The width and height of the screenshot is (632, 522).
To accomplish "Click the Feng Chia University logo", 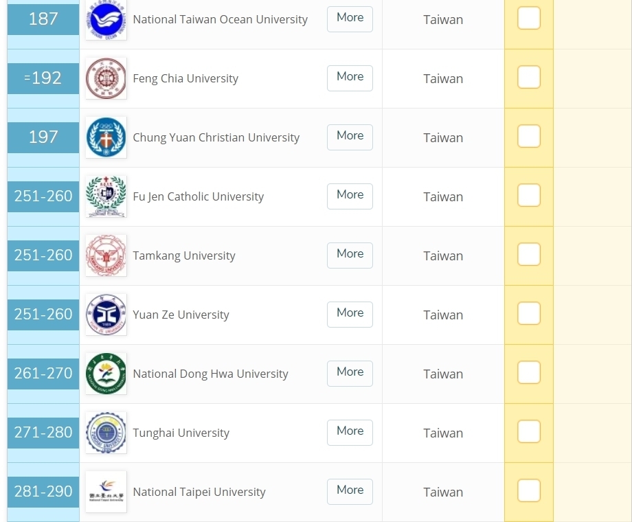I will [x=106, y=78].
